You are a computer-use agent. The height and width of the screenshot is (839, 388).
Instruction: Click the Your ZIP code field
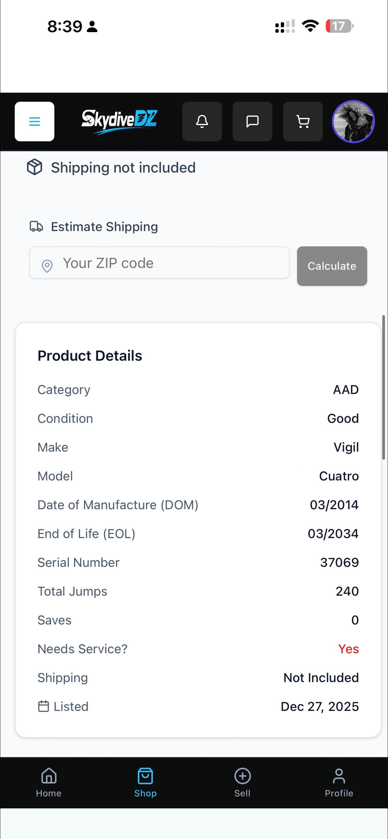coord(159,262)
